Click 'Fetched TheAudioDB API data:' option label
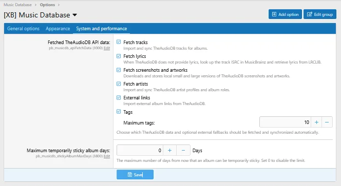The width and height of the screenshot is (341, 186). [x=79, y=43]
